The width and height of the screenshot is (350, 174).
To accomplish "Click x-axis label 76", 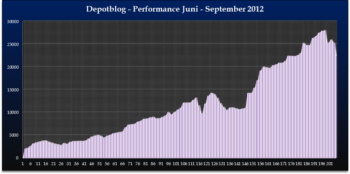I will (138, 163).
